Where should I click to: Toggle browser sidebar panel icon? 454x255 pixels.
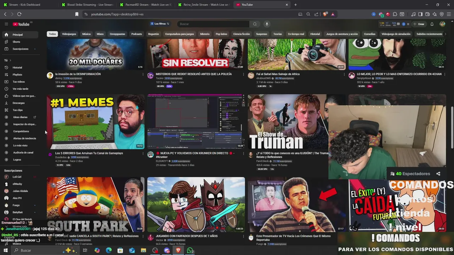click(420, 14)
